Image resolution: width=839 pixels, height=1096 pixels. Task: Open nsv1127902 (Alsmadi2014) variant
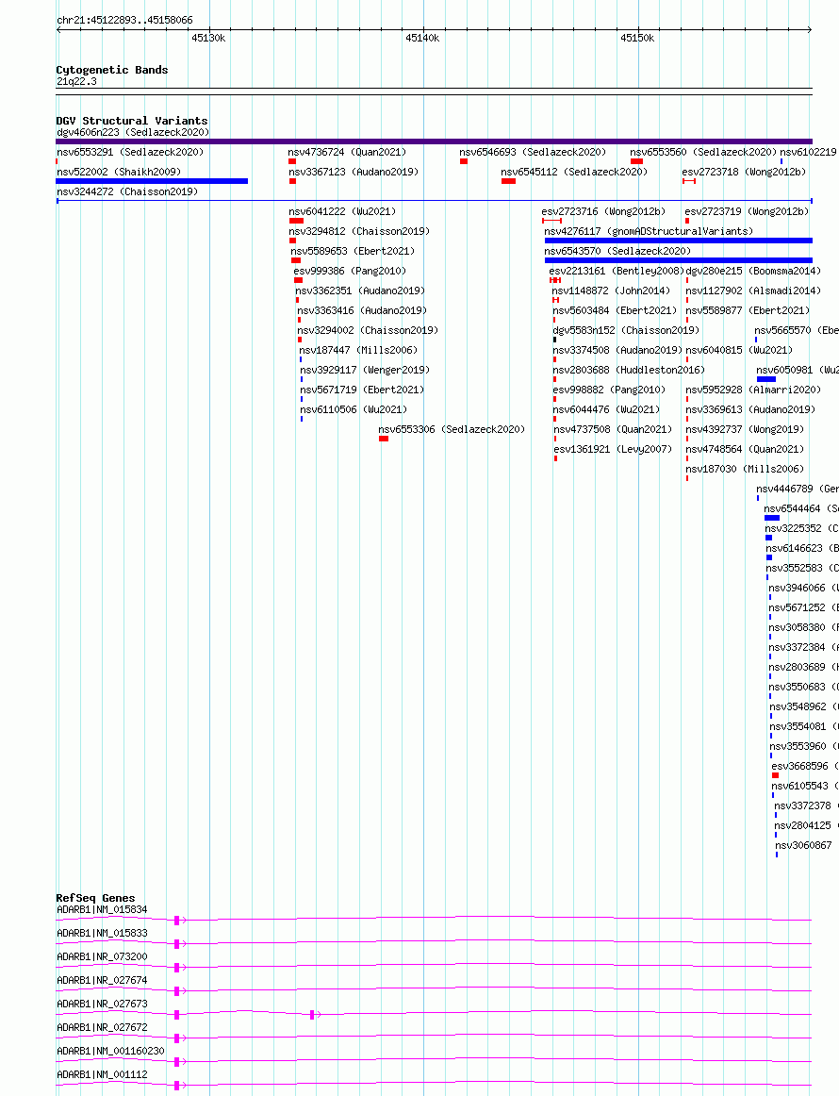click(753, 291)
